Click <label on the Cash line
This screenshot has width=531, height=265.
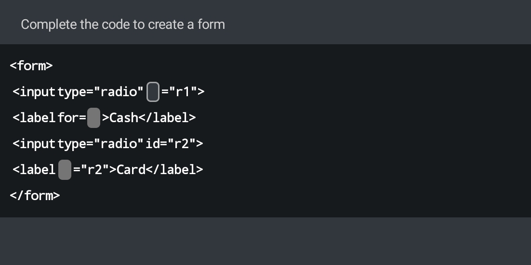(34, 118)
